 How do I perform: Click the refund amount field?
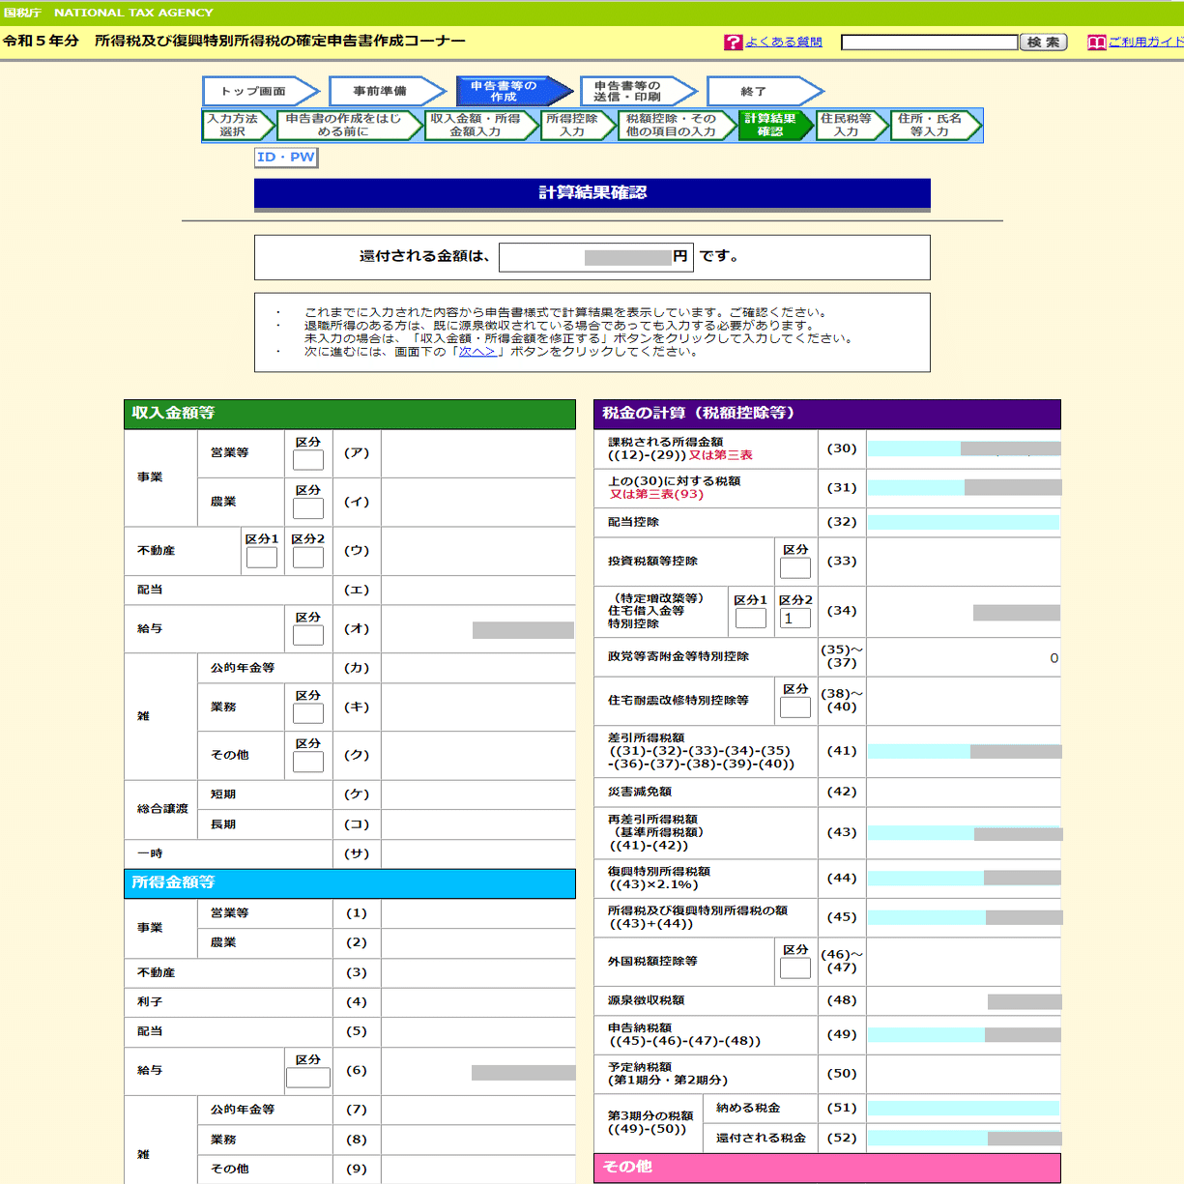594,257
